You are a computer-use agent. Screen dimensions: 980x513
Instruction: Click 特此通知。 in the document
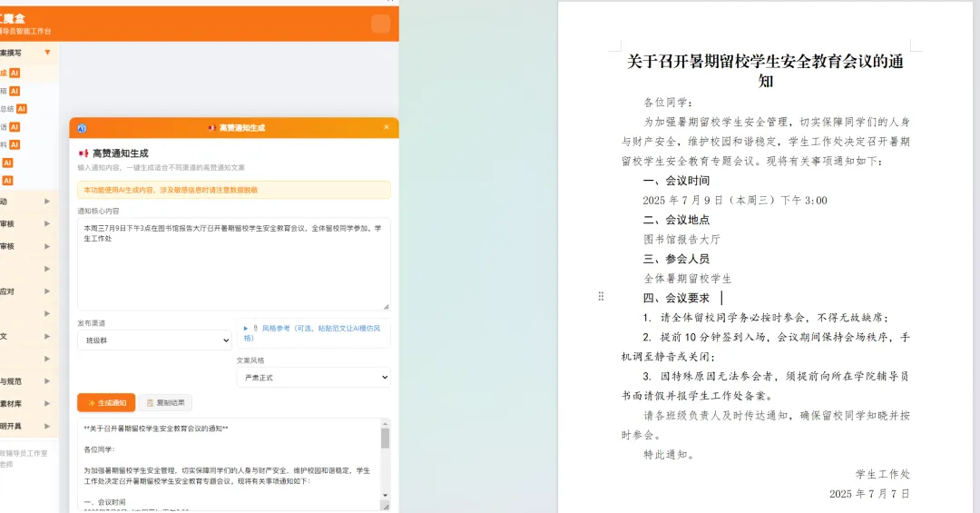tap(670, 454)
